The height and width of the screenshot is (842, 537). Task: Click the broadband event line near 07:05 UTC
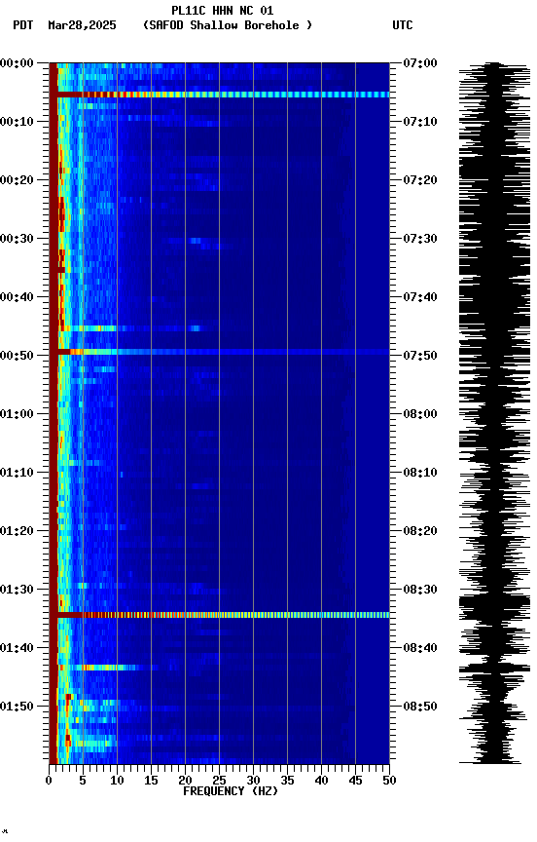tap(219, 95)
